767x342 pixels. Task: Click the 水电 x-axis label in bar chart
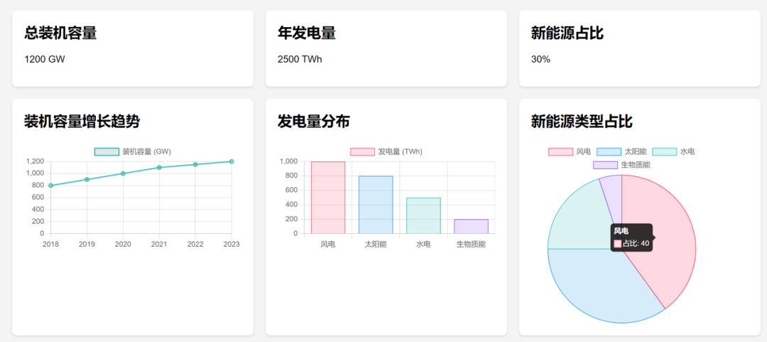pos(423,244)
